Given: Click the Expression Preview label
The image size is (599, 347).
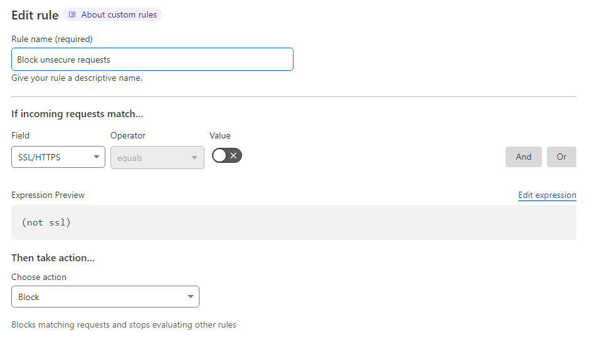Looking at the screenshot, I should coord(48,195).
